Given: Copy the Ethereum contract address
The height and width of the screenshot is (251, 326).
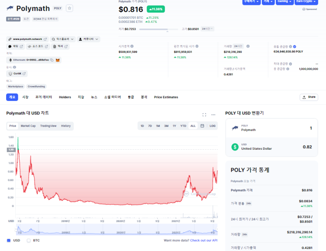Looking at the screenshot, I should click(x=52, y=60).
